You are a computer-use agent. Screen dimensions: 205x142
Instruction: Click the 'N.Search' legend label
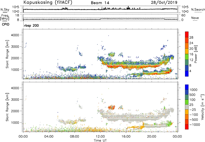[x=198, y=9]
